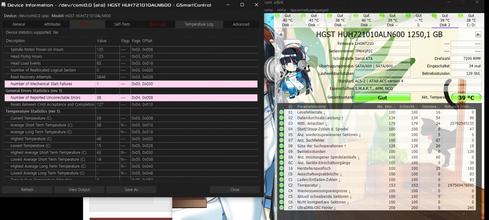This screenshot has width=489, height=220.
Task: Select the Head Load Events row
Action: point(131,63)
